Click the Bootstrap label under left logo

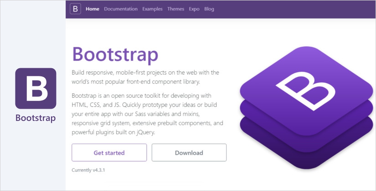click(36, 118)
